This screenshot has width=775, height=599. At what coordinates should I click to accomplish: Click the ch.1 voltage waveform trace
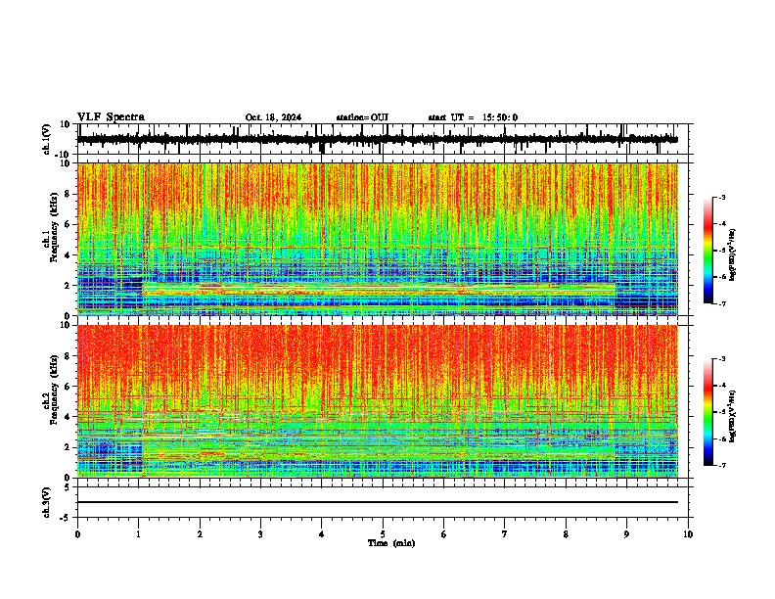pyautogui.click(x=377, y=139)
